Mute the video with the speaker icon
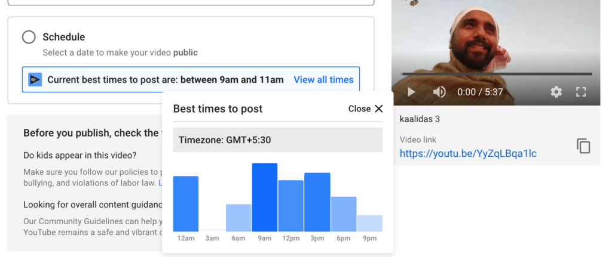 [439, 92]
